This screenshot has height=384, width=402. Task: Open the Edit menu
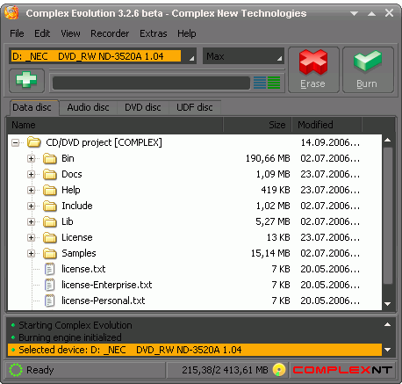42,33
